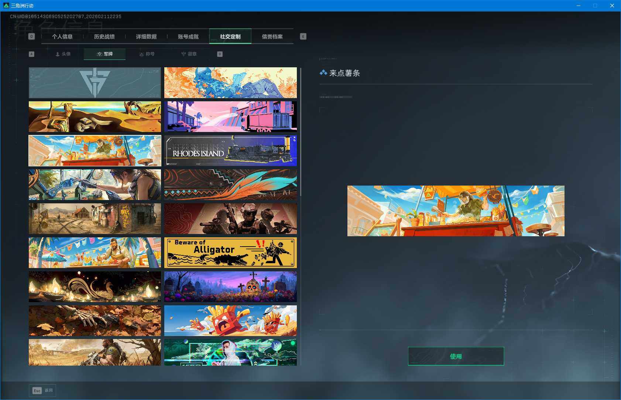Click the 来点薯条 dog tag title
Viewport: 621px width, 400px height.
pos(344,73)
